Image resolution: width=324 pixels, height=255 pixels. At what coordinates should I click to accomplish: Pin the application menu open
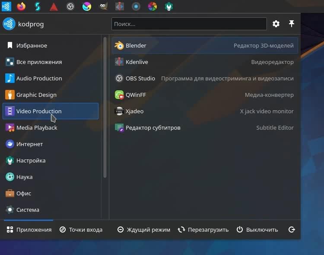click(292, 24)
